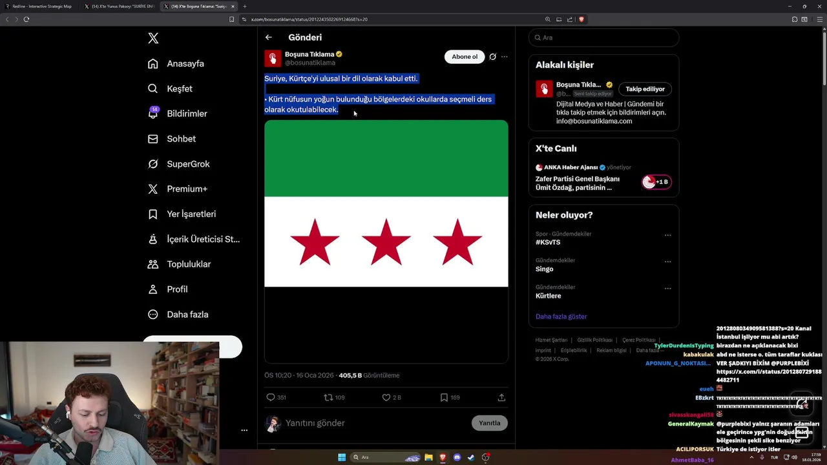
Task: Click the +1 B listeners badge
Action: (x=656, y=182)
